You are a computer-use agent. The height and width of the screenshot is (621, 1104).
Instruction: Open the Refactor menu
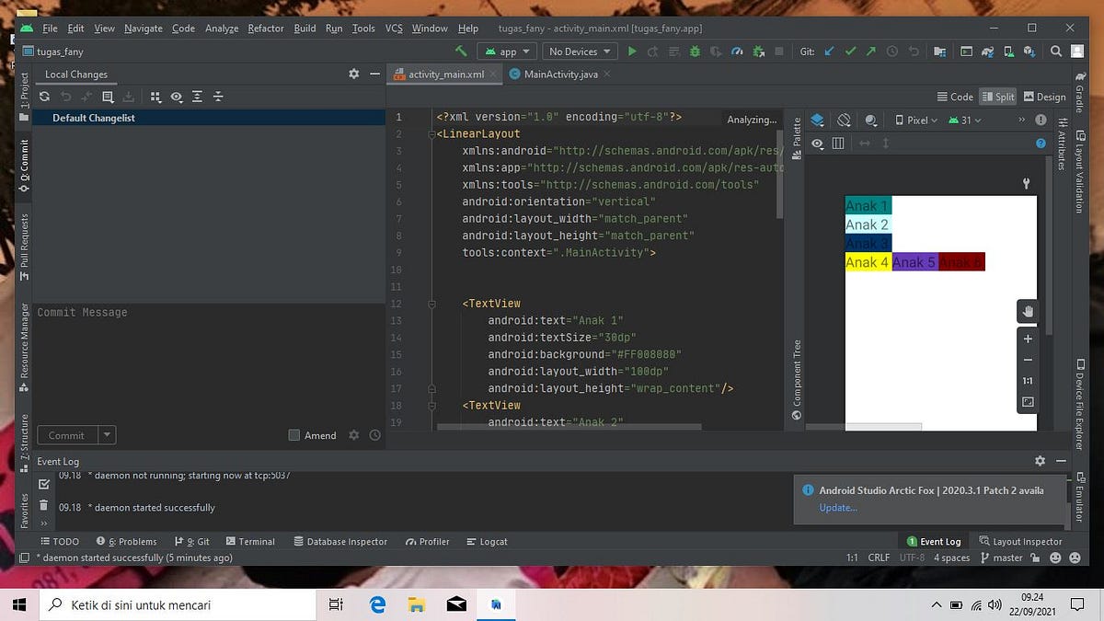(x=265, y=28)
